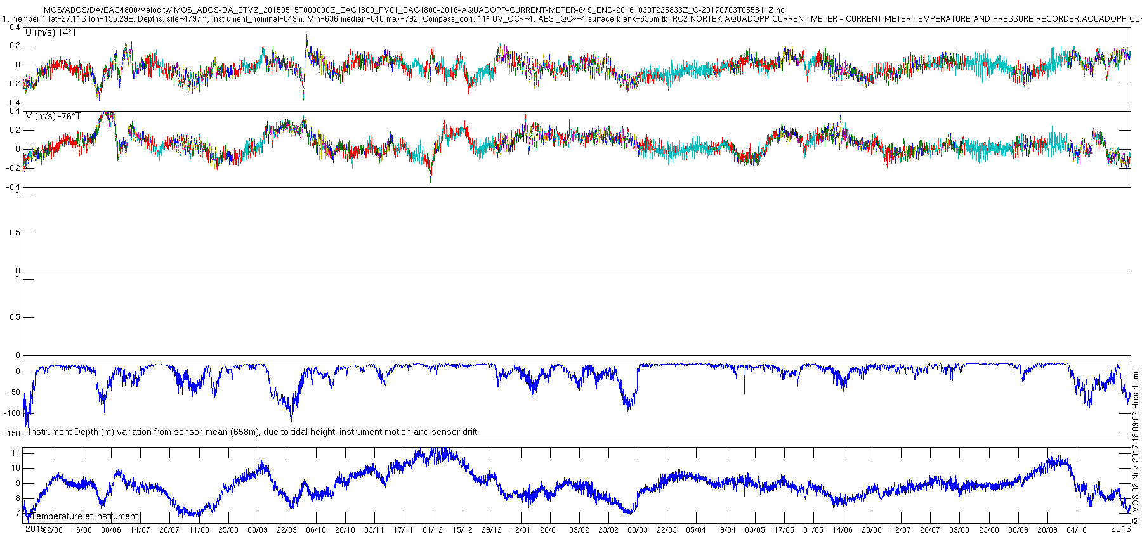Select the '08/03' date tick
This screenshot has height=539, width=1142.
[x=638, y=530]
